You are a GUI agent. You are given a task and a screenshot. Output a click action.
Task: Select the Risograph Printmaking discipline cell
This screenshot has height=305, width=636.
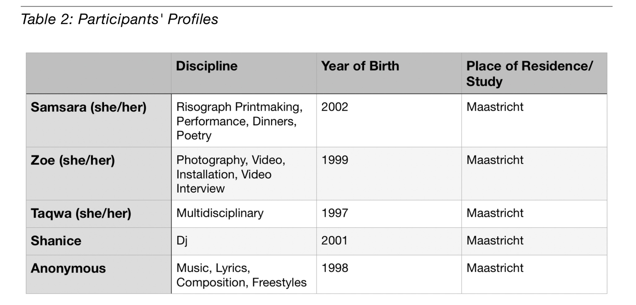pos(239,121)
